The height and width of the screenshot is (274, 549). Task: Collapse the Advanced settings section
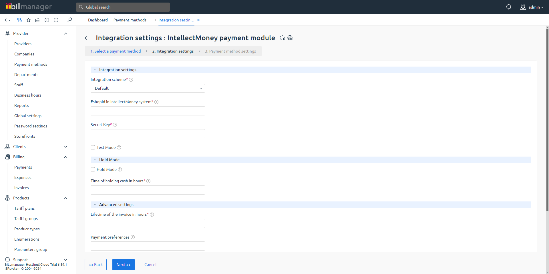95,205
